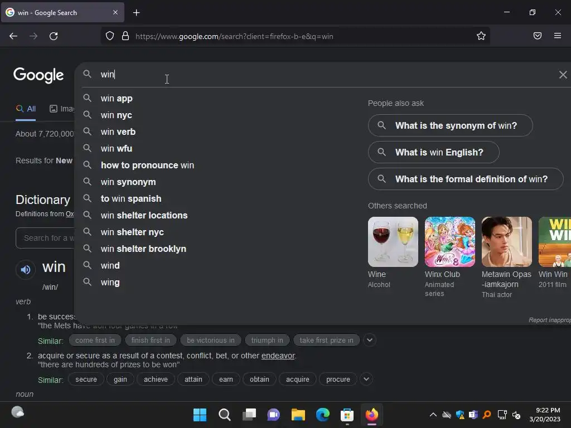Reload the current page
Screen dimensions: 571x428
coord(54,36)
